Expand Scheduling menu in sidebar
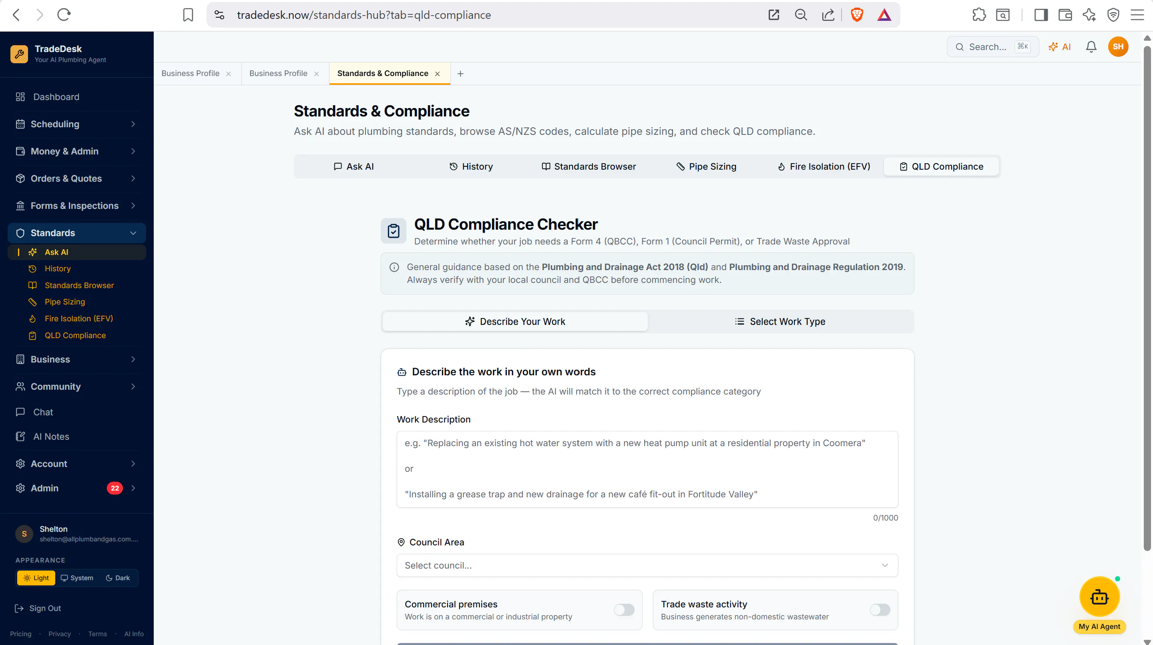Screen dimensions: 1153x645 coord(76,124)
